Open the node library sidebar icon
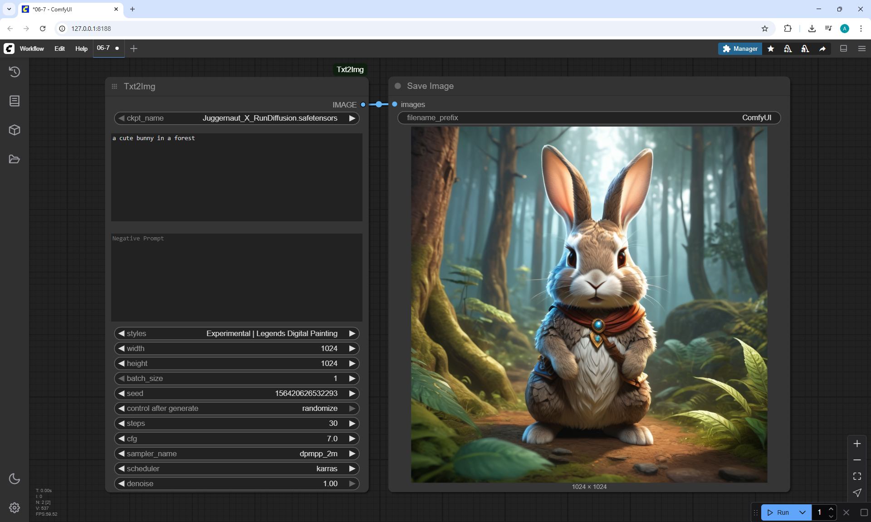The height and width of the screenshot is (522, 871). [15, 101]
